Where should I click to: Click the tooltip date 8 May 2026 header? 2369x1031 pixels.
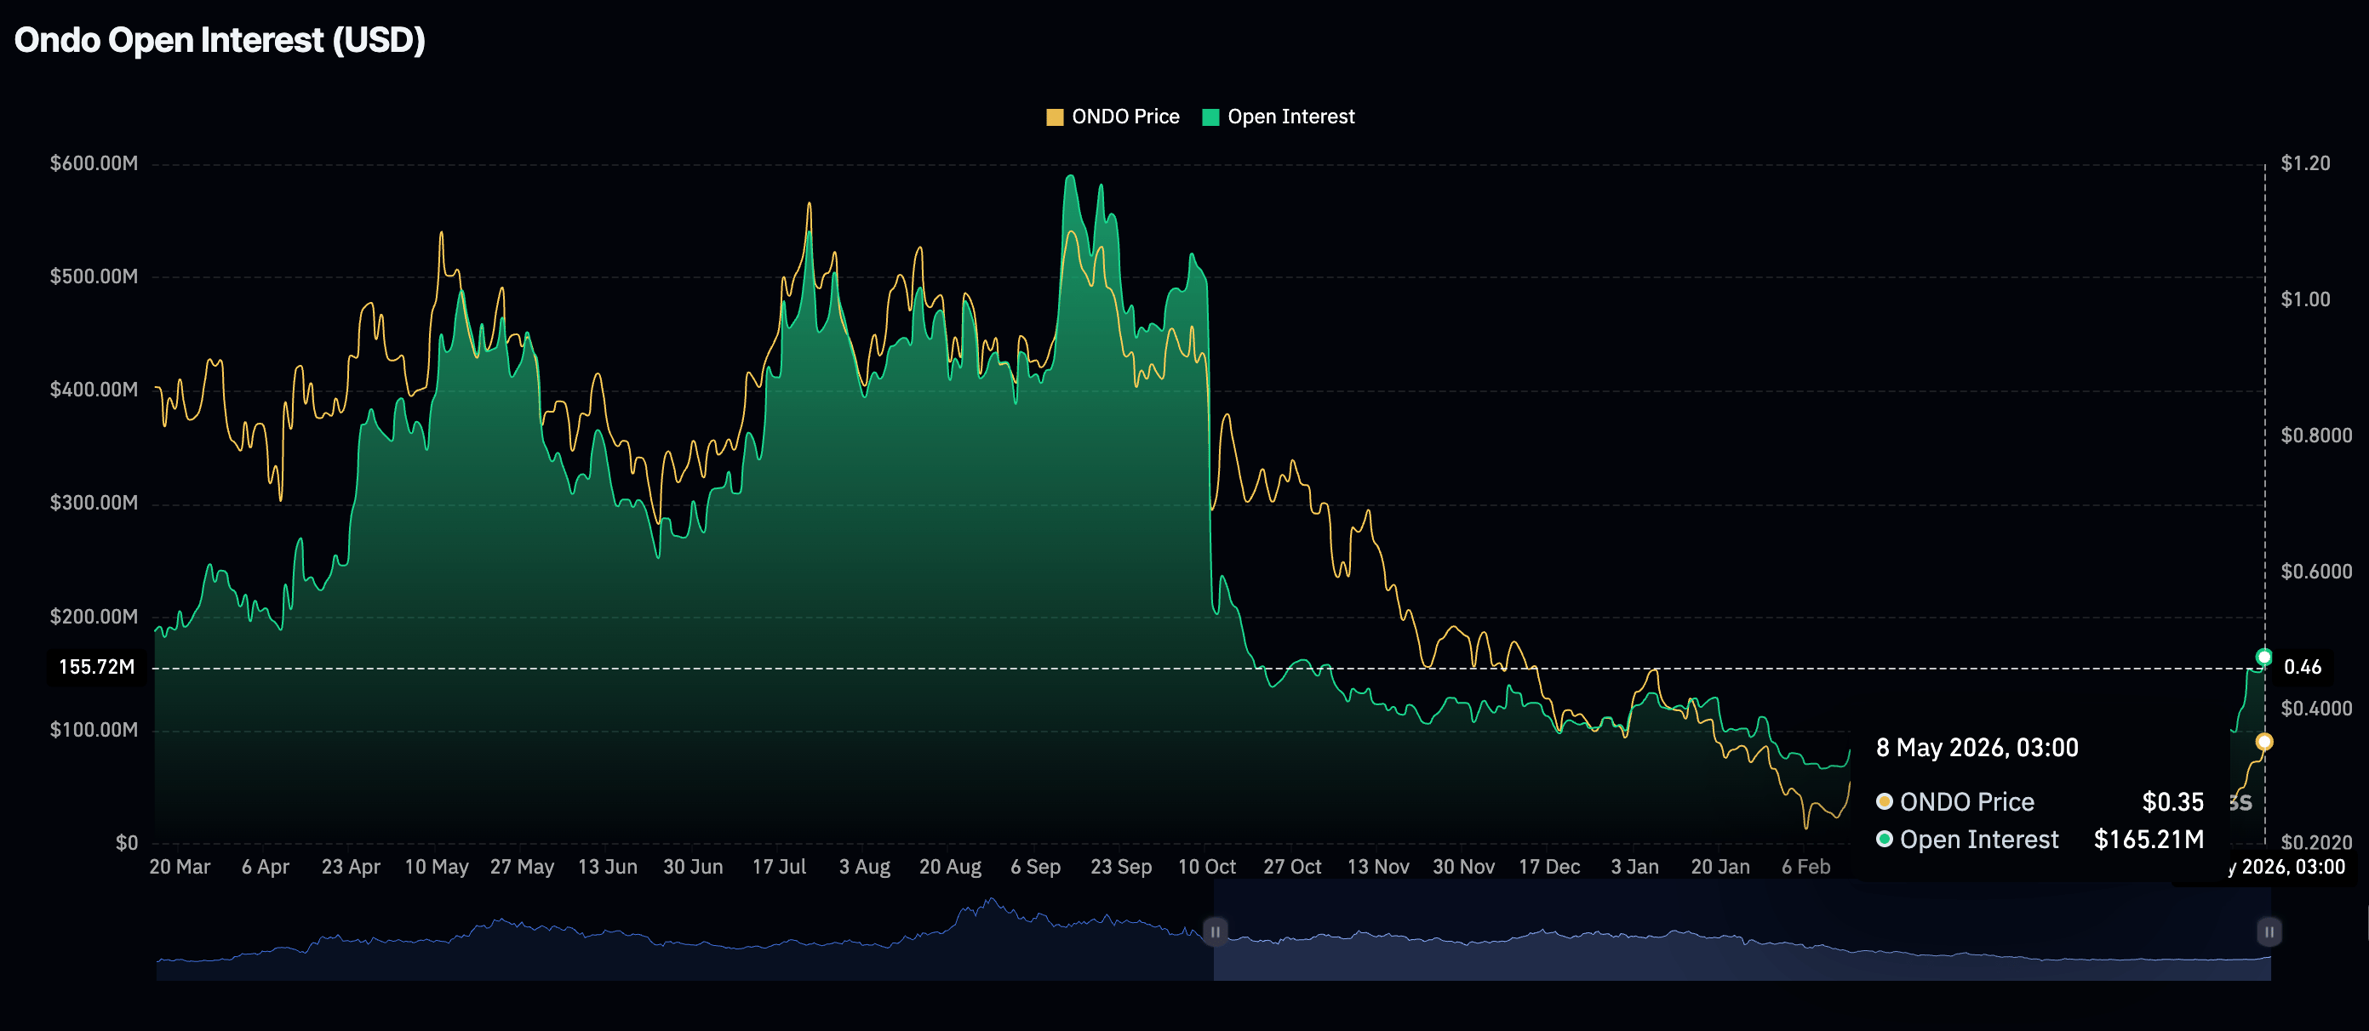1977,748
